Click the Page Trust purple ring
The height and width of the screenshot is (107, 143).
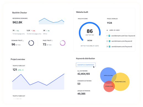63,43
